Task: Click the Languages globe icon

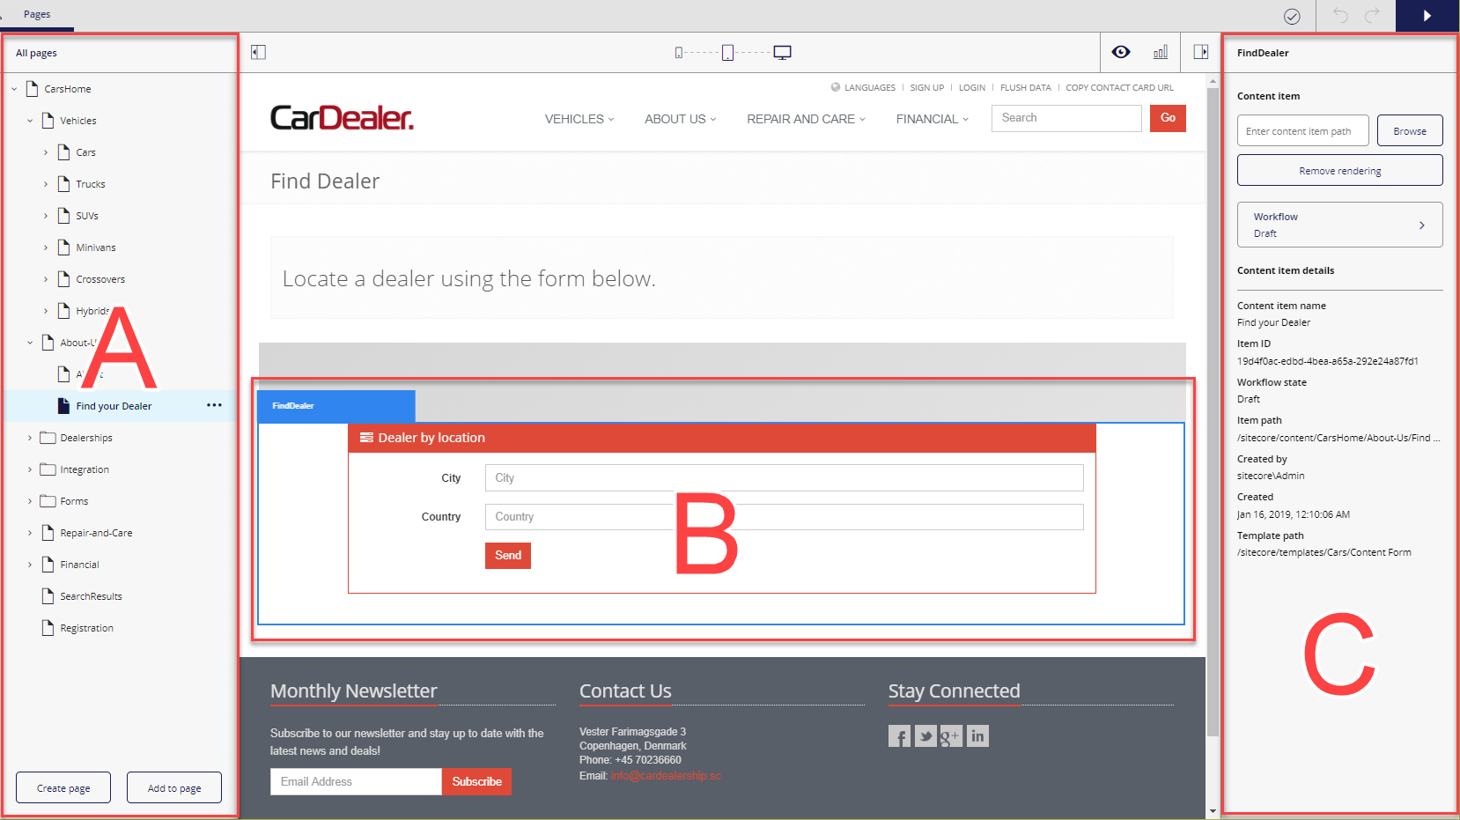Action: tap(836, 87)
